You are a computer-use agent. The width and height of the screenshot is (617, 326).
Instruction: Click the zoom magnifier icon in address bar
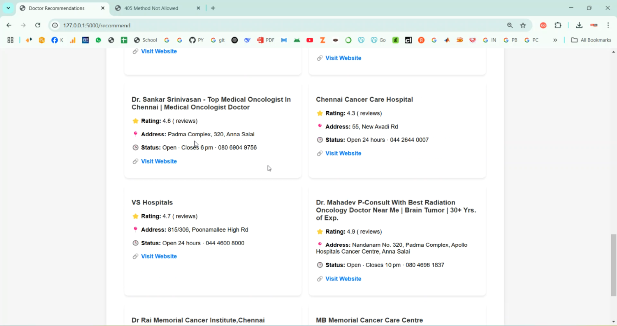[510, 25]
